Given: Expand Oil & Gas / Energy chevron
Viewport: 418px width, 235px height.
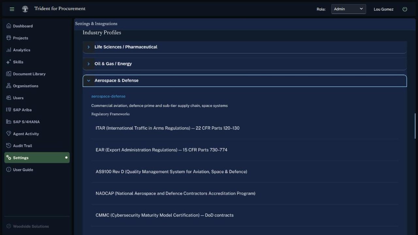Looking at the screenshot, I should (x=88, y=64).
